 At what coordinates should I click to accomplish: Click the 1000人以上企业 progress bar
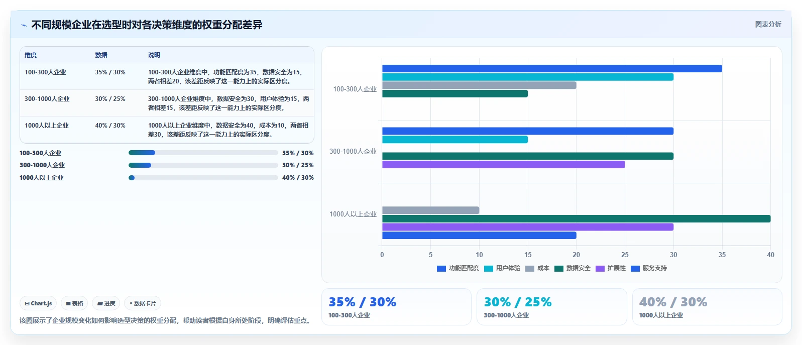(203, 178)
